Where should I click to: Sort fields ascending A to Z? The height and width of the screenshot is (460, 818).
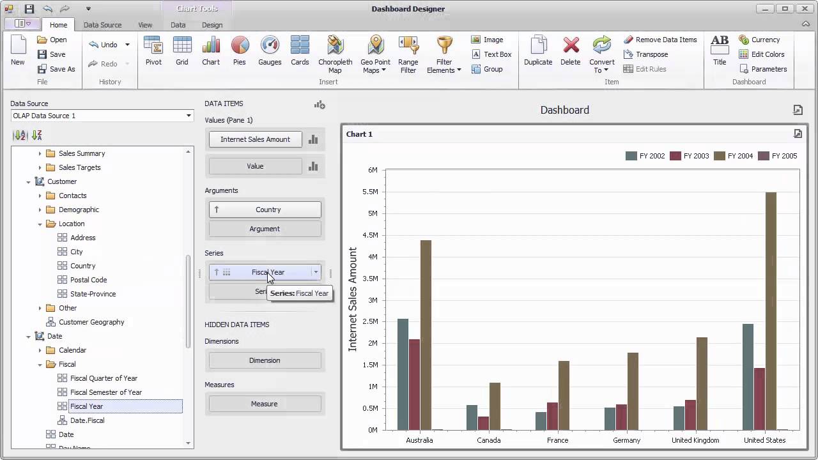coord(20,135)
